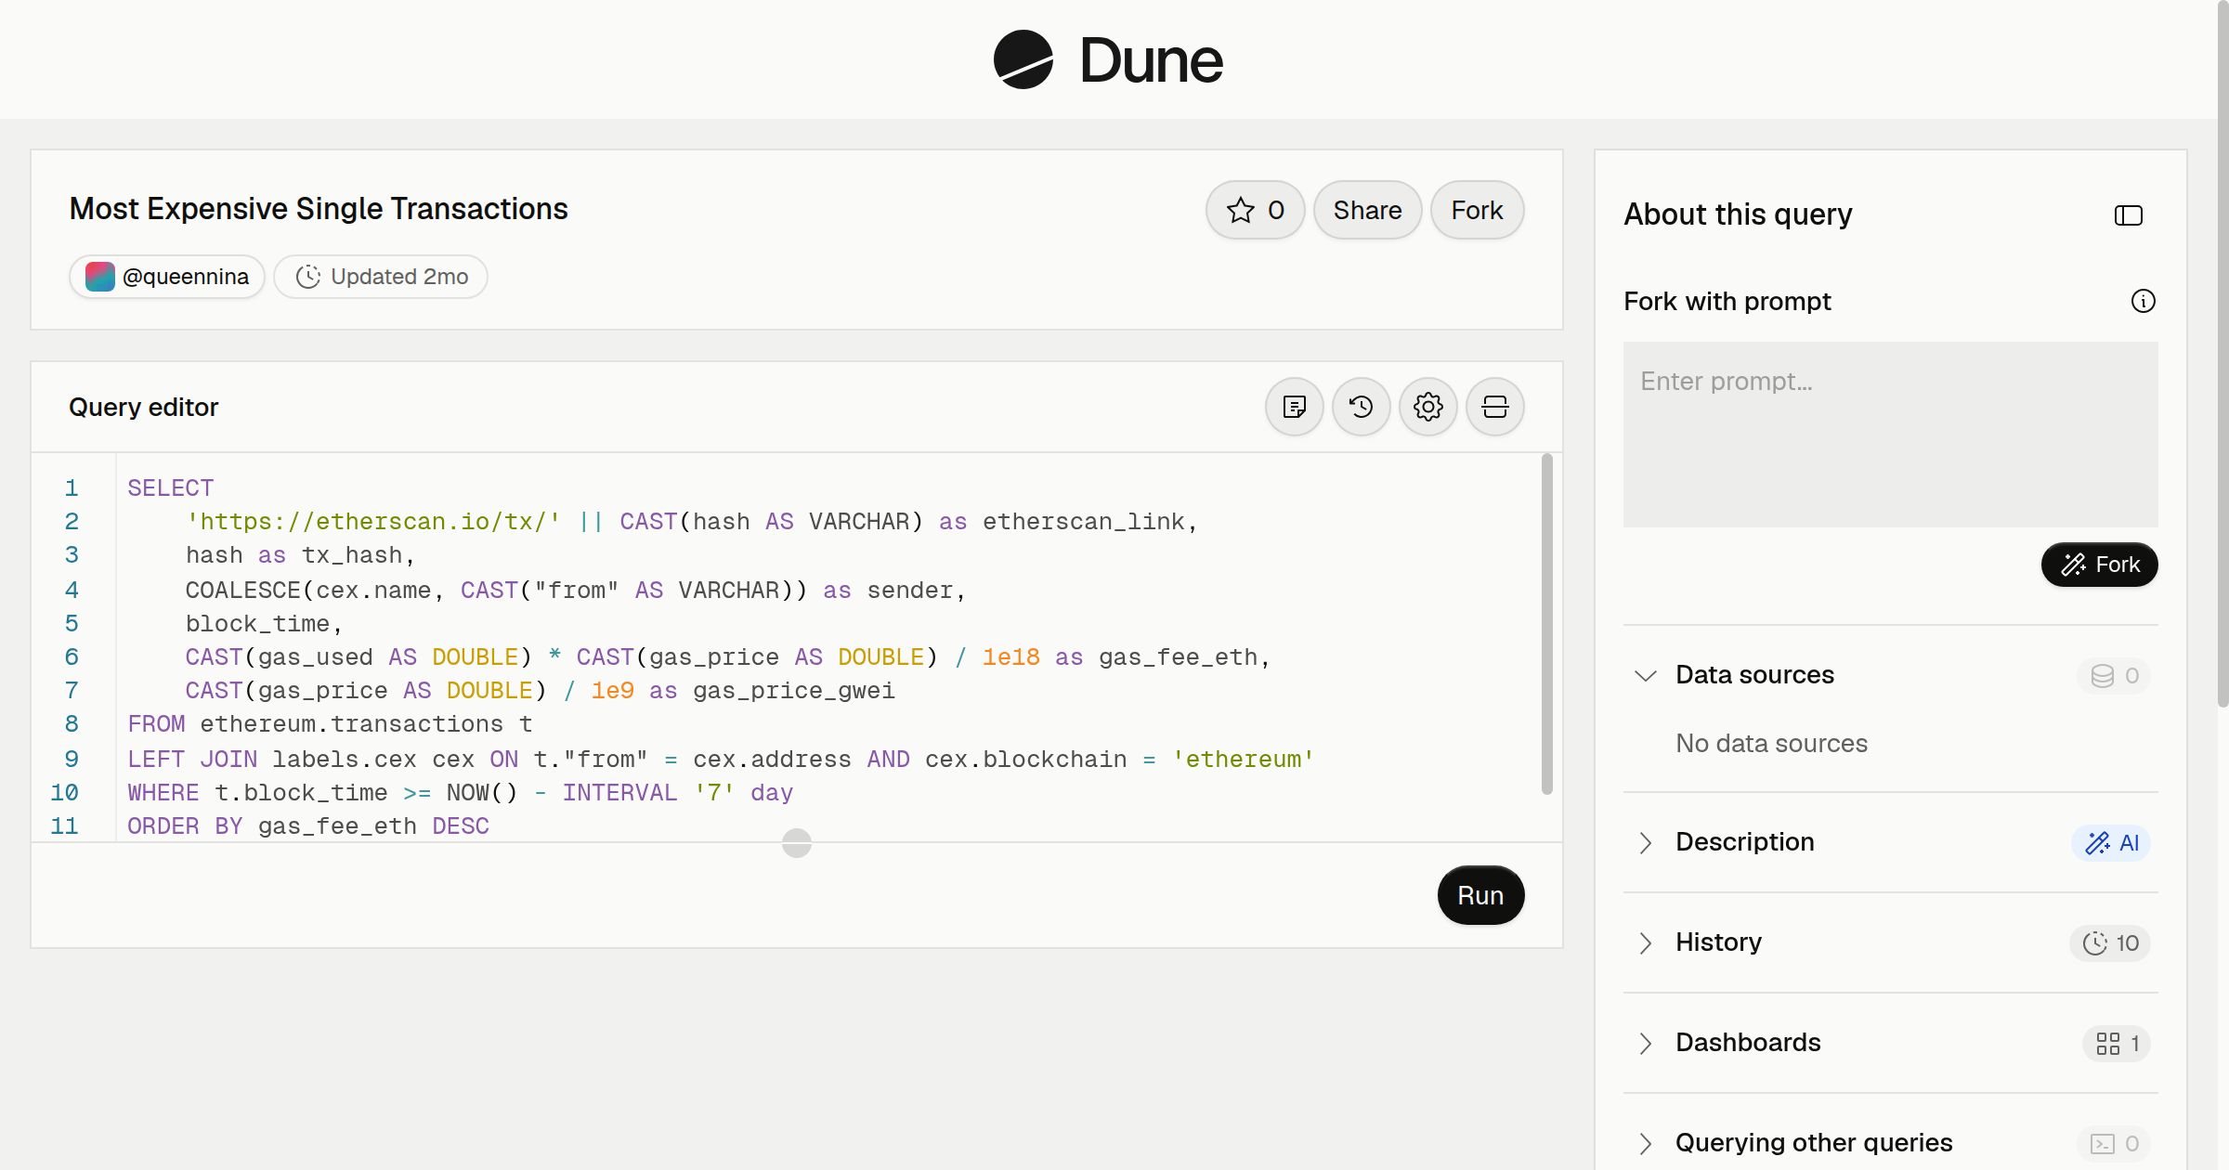Screen dimensions: 2229x1170
Task: Expand Querying other queries section
Action: 1646,1143
